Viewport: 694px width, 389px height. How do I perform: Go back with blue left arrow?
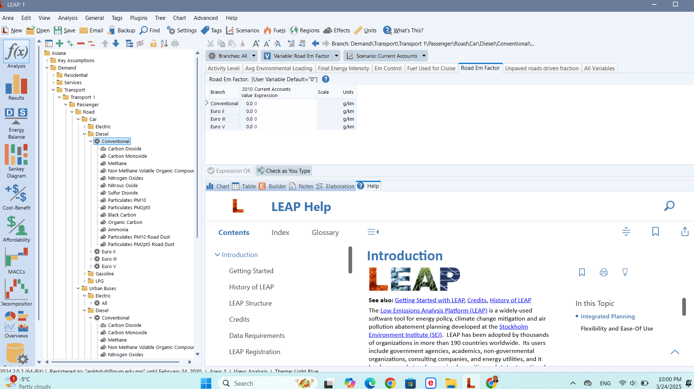coord(315,43)
